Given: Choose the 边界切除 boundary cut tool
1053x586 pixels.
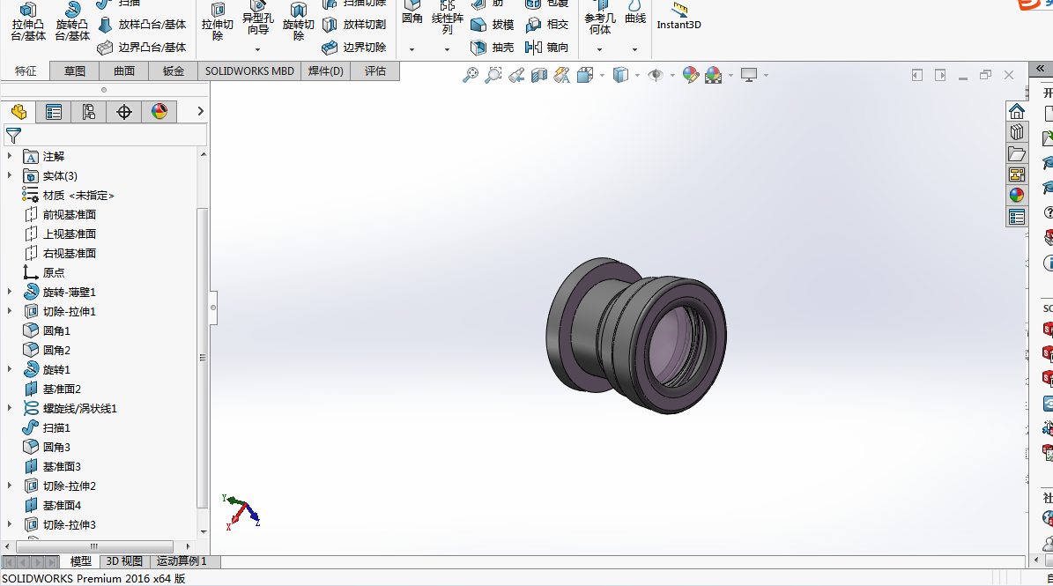Looking at the screenshot, I should (x=354, y=48).
